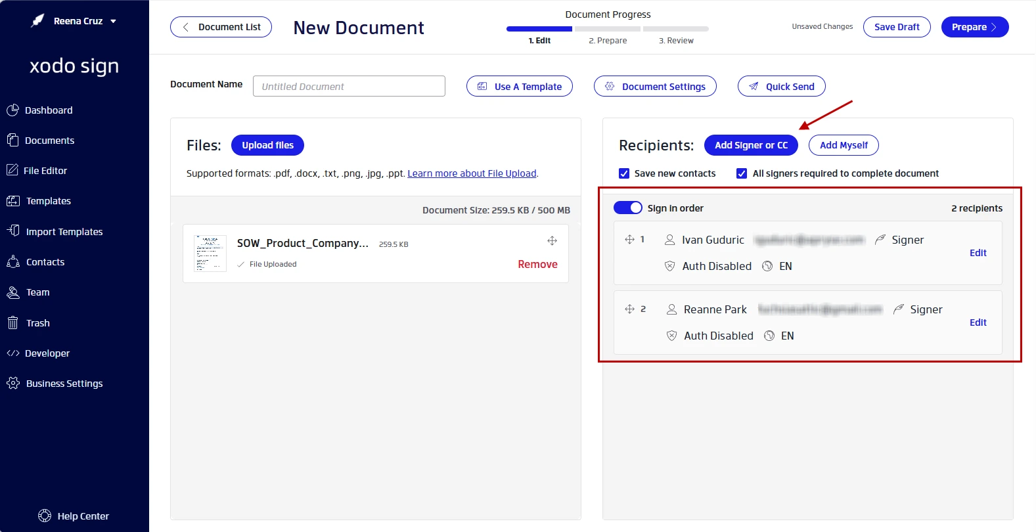Click the Upload files button
The image size is (1036, 532).
[x=267, y=145]
